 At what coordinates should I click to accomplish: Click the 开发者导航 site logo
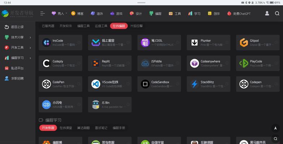(x=17, y=13)
